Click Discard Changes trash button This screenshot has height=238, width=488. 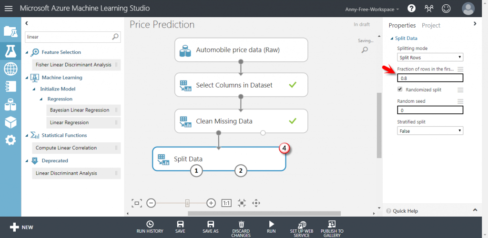tap(241, 229)
